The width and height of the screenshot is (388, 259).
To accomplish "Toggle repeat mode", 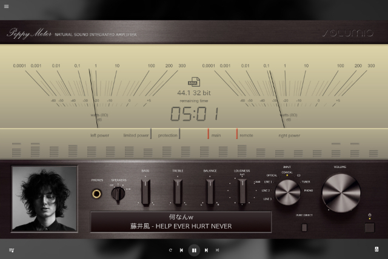I will point(170,250).
